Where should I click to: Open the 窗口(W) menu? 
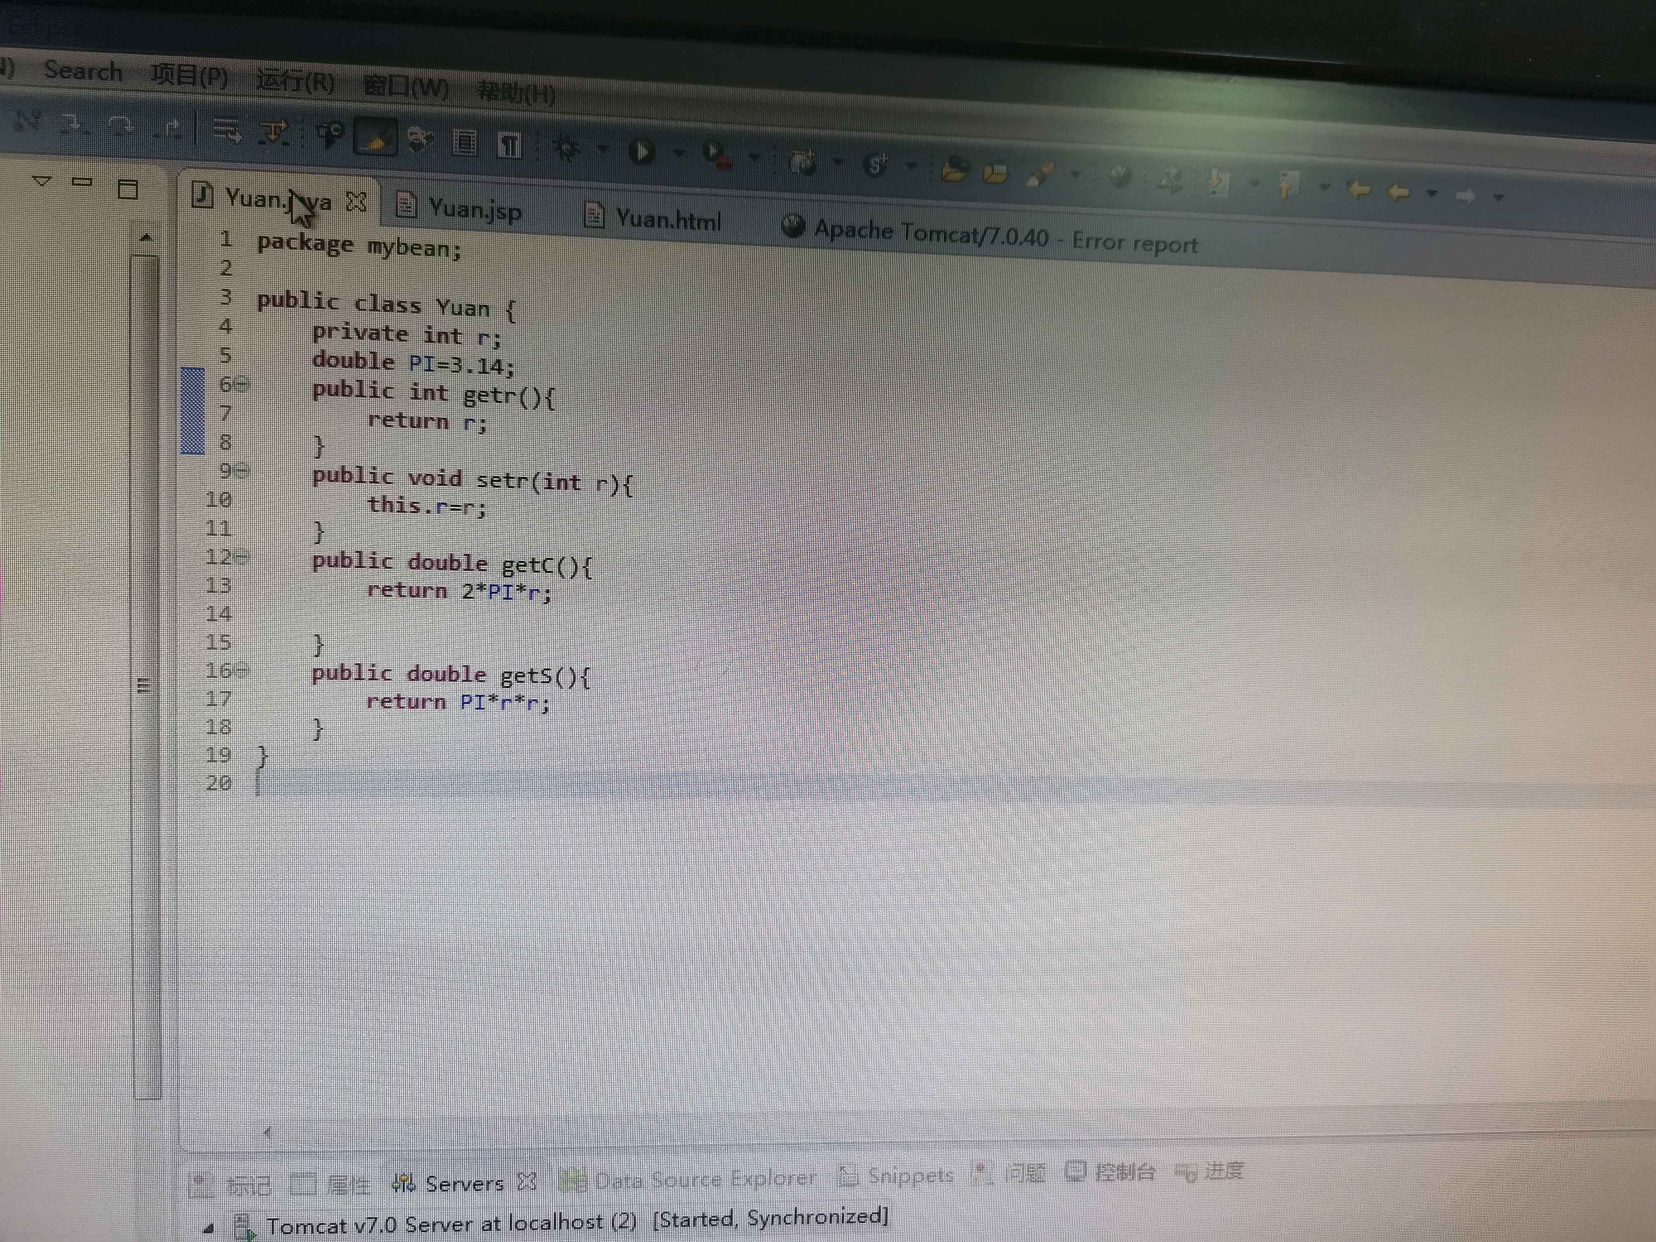(x=406, y=87)
